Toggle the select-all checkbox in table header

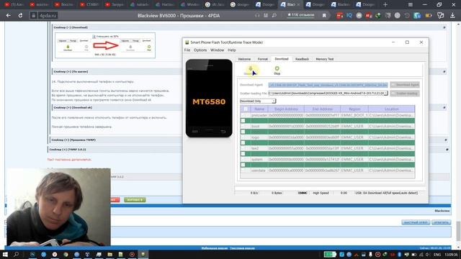click(246, 109)
